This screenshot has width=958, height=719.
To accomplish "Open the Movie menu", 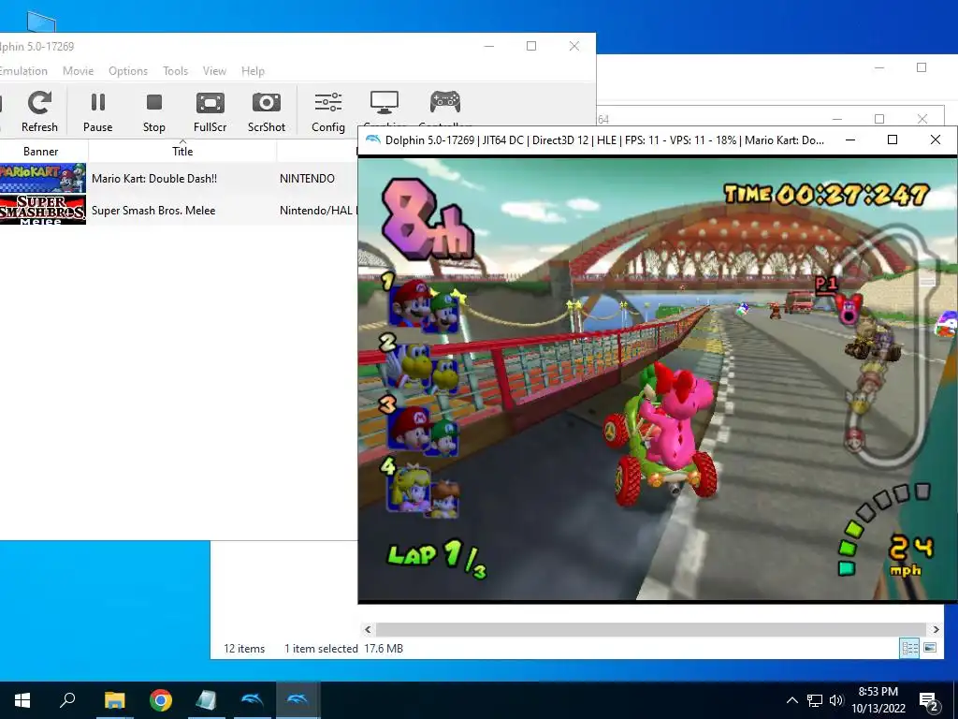I will click(79, 71).
